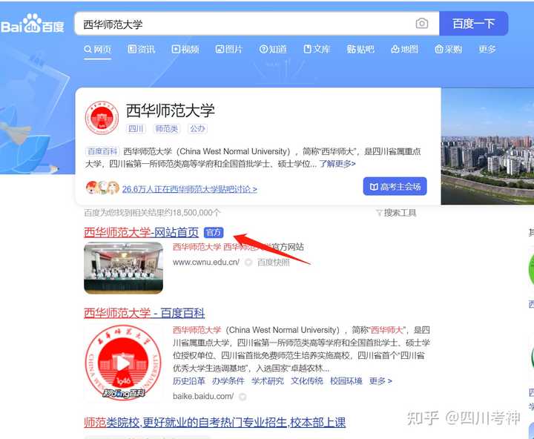The image size is (534, 439).
Task: Click the 百度百科 label in info card
Action: click(102, 151)
